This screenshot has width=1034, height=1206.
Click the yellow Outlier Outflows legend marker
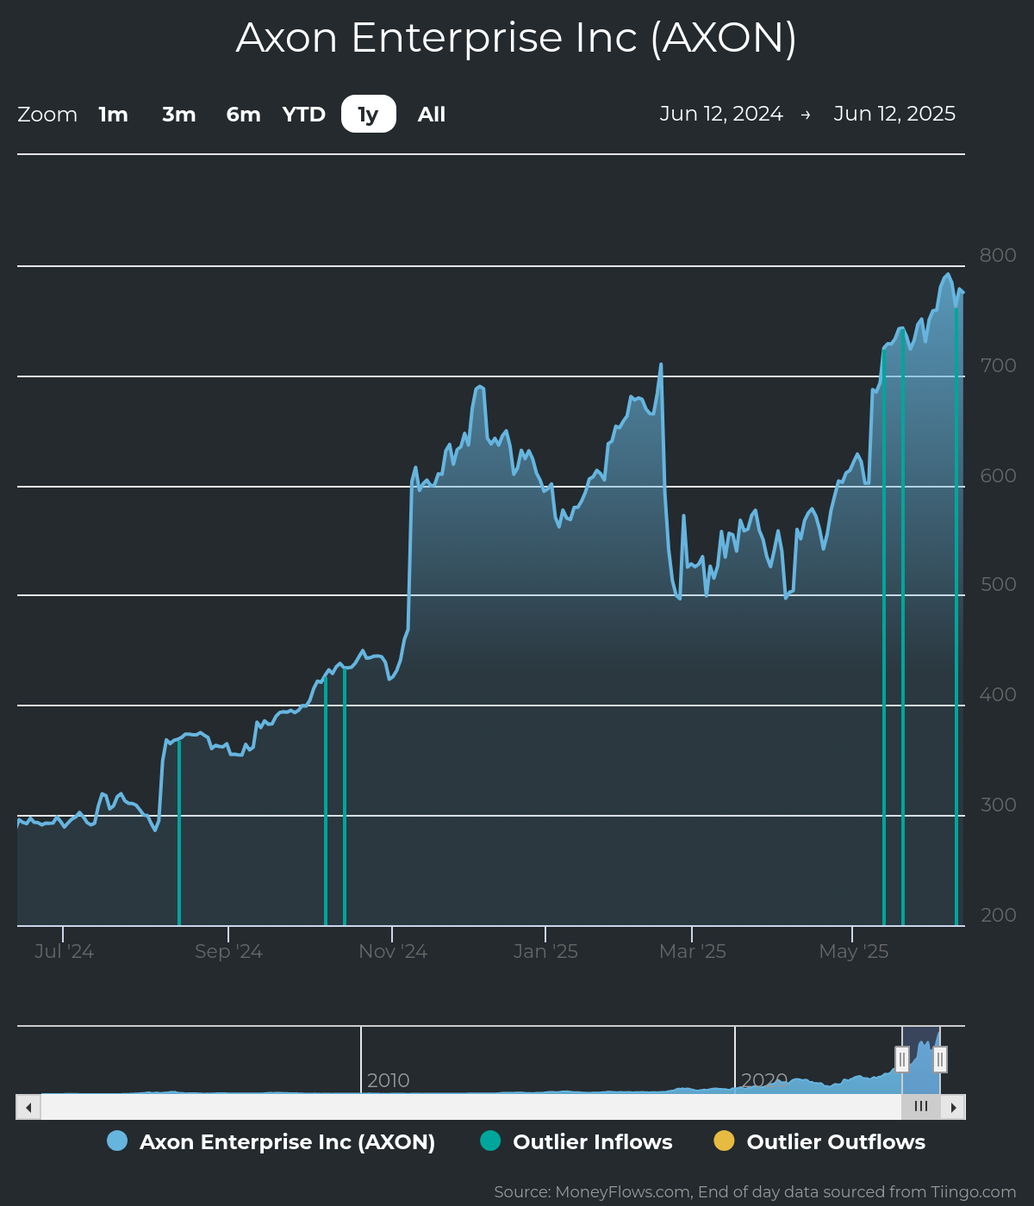pyautogui.click(x=725, y=1141)
